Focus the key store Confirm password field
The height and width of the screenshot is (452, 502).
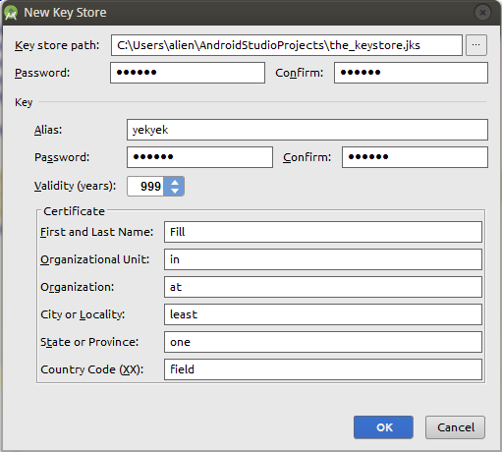[x=411, y=73]
